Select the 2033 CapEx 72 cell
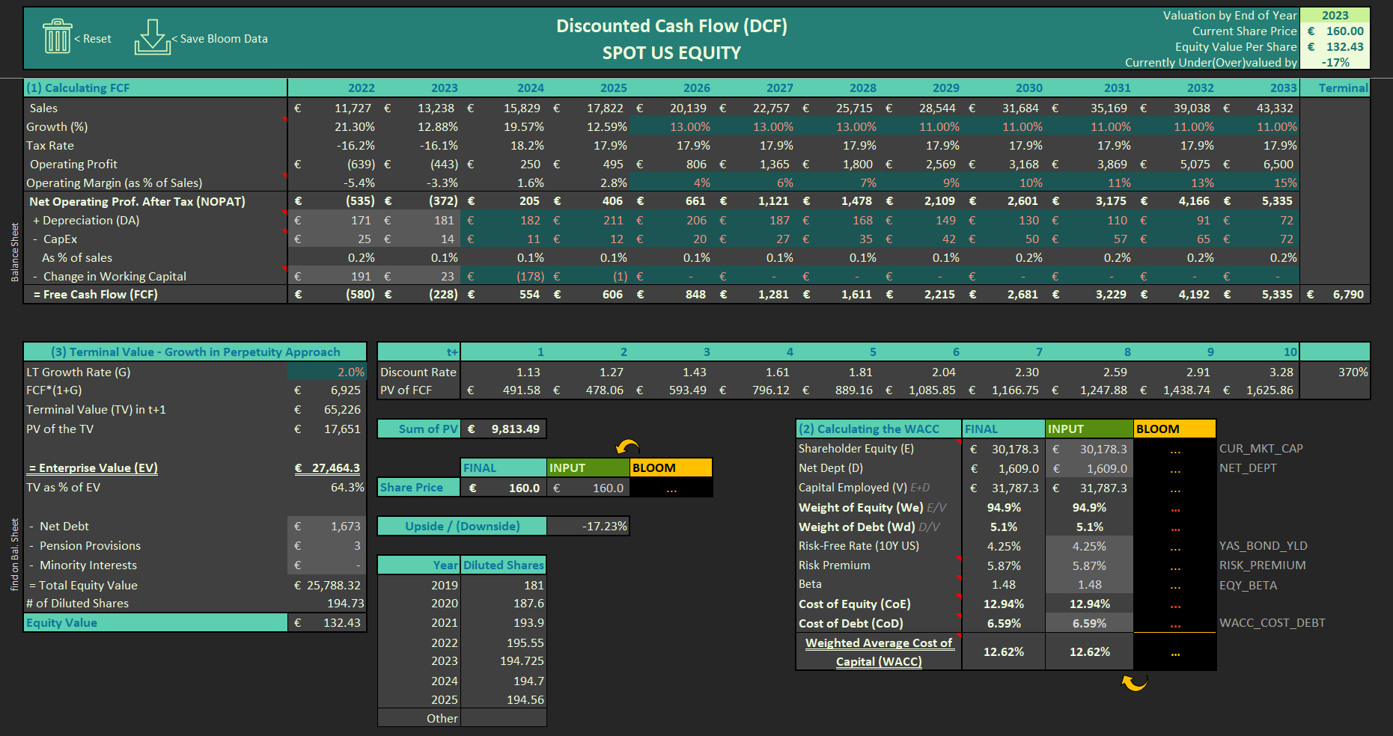 coord(1257,239)
